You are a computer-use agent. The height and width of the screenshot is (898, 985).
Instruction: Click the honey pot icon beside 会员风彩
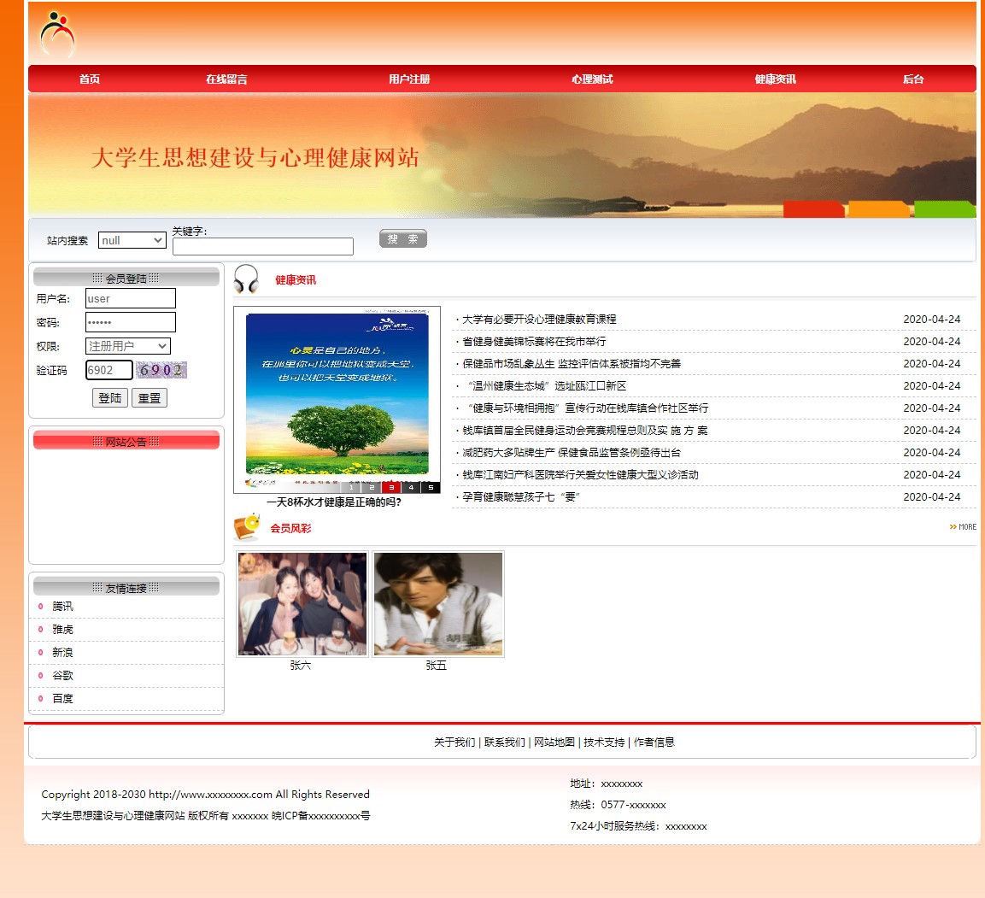(x=245, y=527)
